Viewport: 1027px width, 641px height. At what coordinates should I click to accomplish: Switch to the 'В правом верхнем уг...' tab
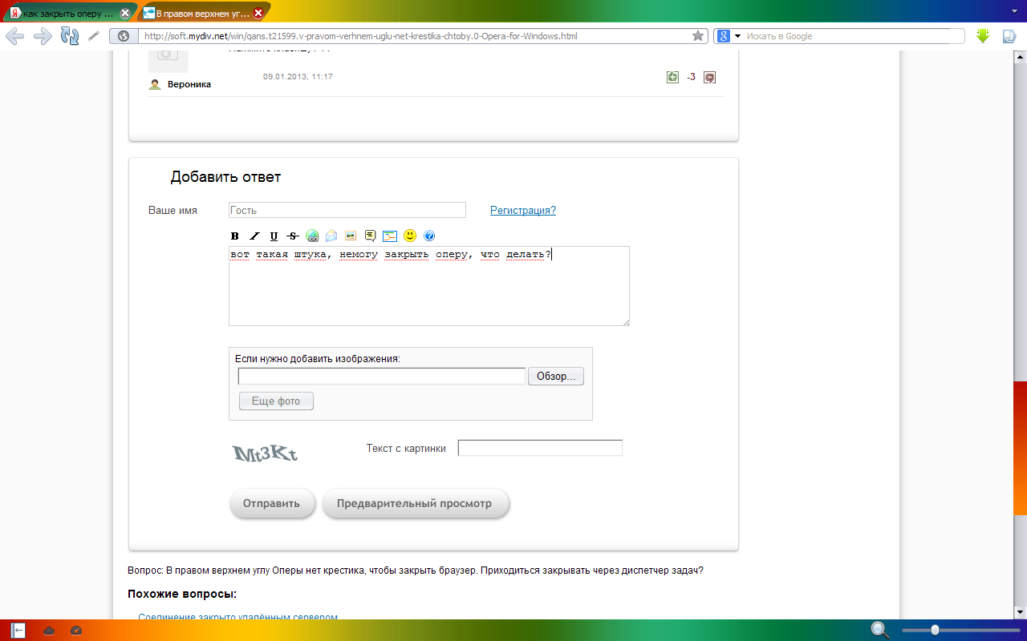pyautogui.click(x=201, y=13)
